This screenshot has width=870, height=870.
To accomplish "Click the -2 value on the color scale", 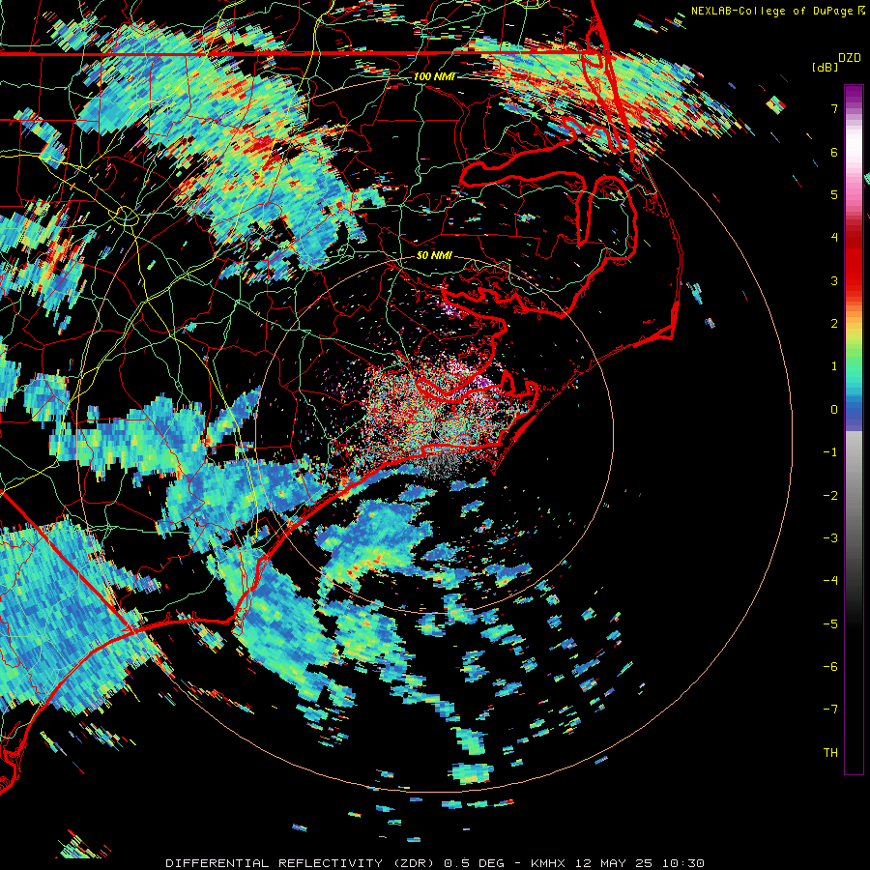I will tap(830, 496).
